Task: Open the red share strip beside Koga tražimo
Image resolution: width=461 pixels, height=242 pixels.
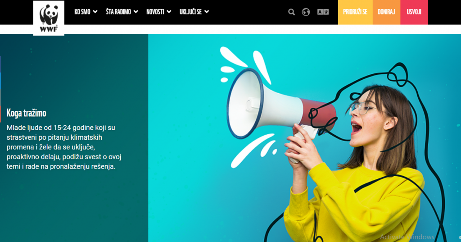Action: (0, 114)
